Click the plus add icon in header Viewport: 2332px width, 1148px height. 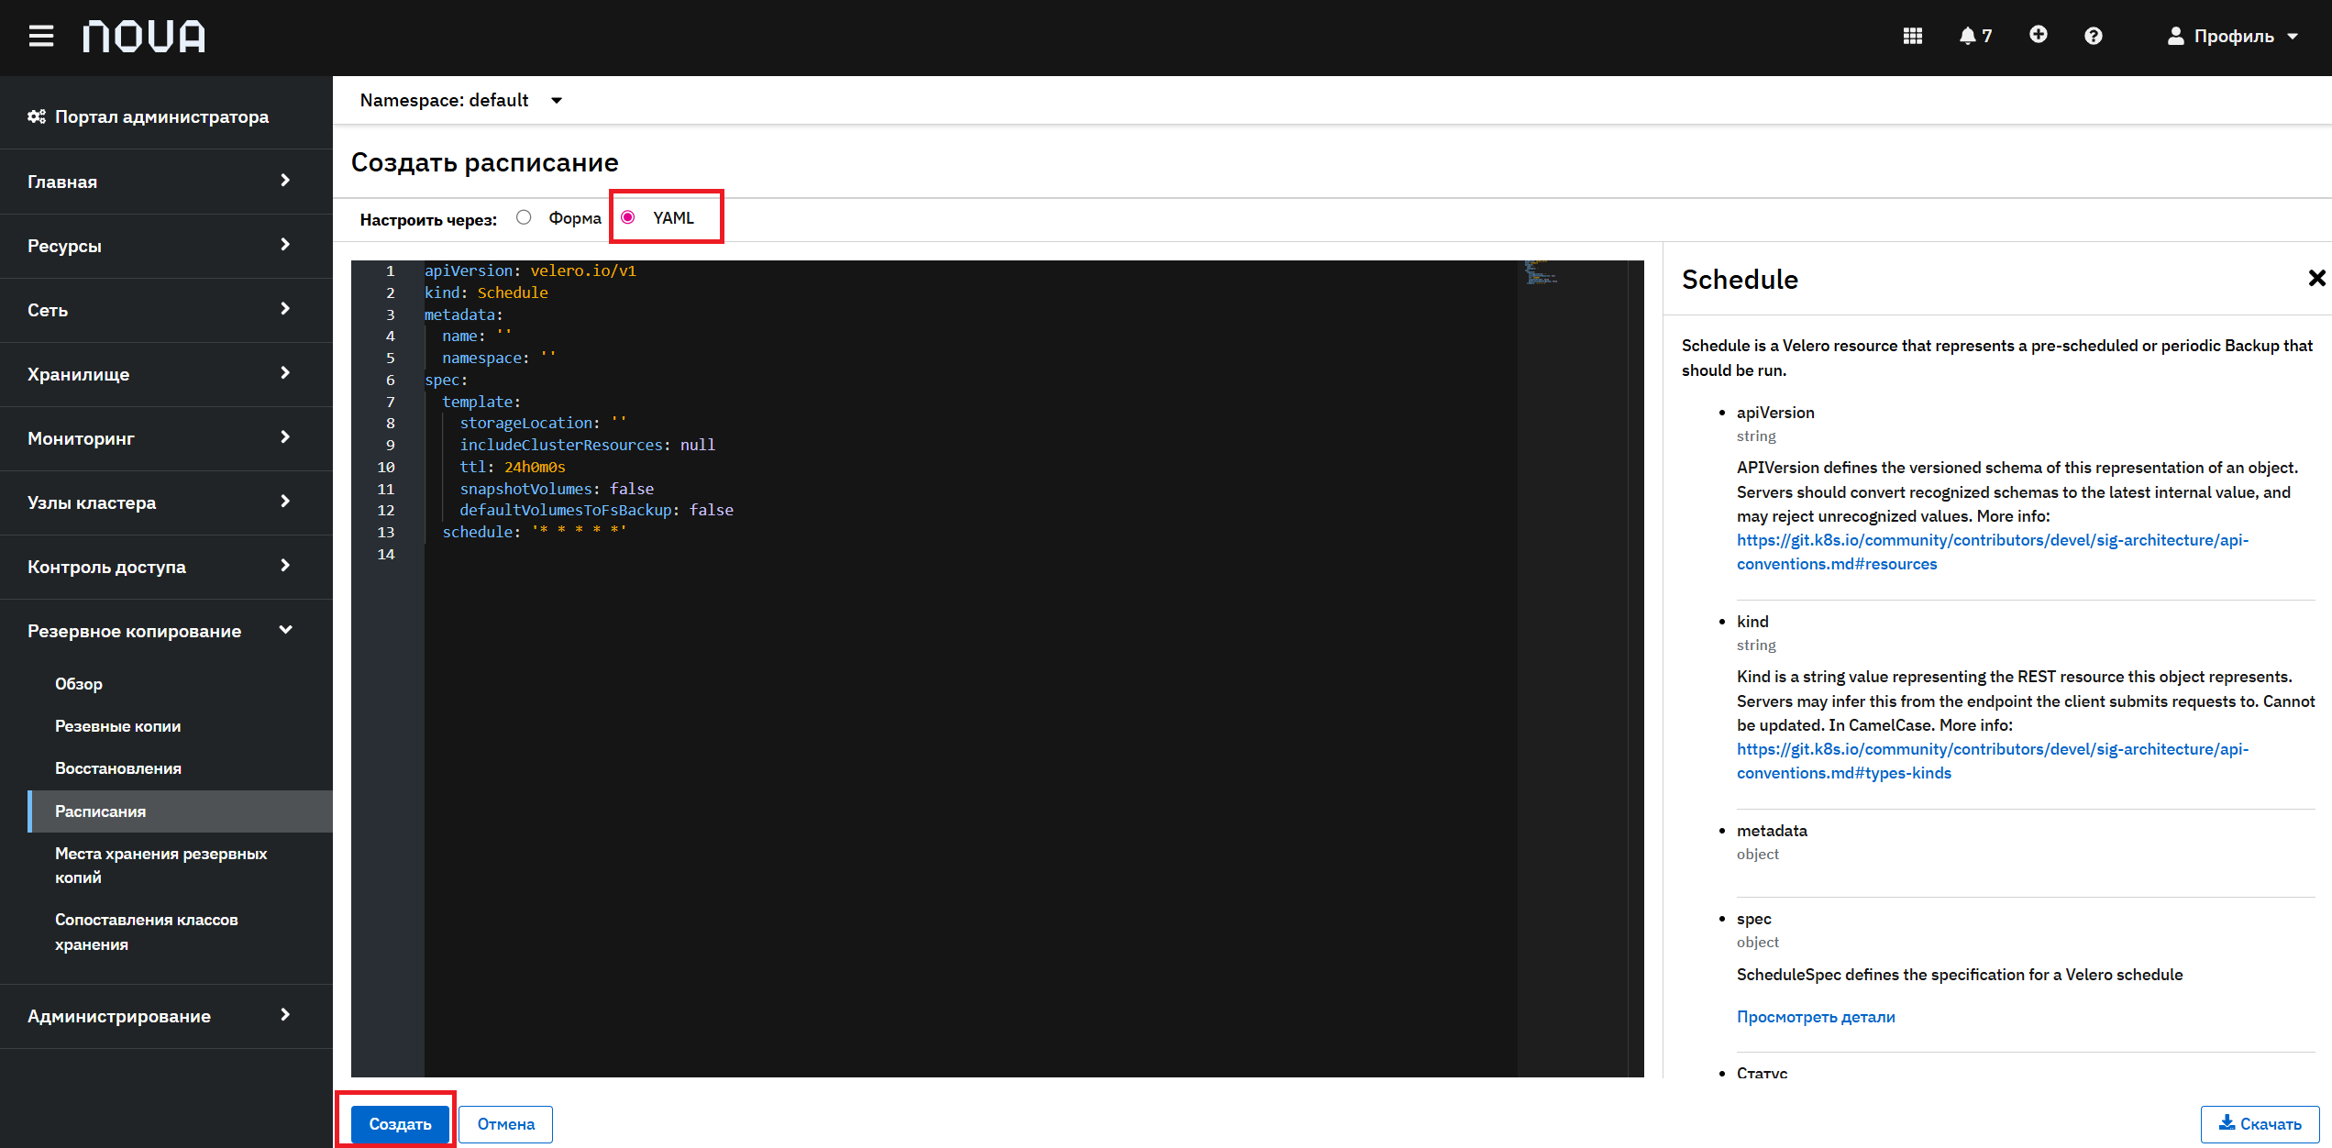[2039, 35]
